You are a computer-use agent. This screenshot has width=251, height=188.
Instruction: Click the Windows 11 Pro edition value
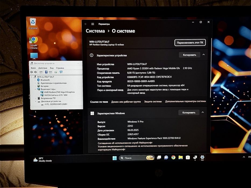coord(135,122)
